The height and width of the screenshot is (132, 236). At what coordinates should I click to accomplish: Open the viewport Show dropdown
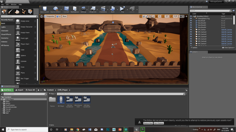click(x=64, y=16)
